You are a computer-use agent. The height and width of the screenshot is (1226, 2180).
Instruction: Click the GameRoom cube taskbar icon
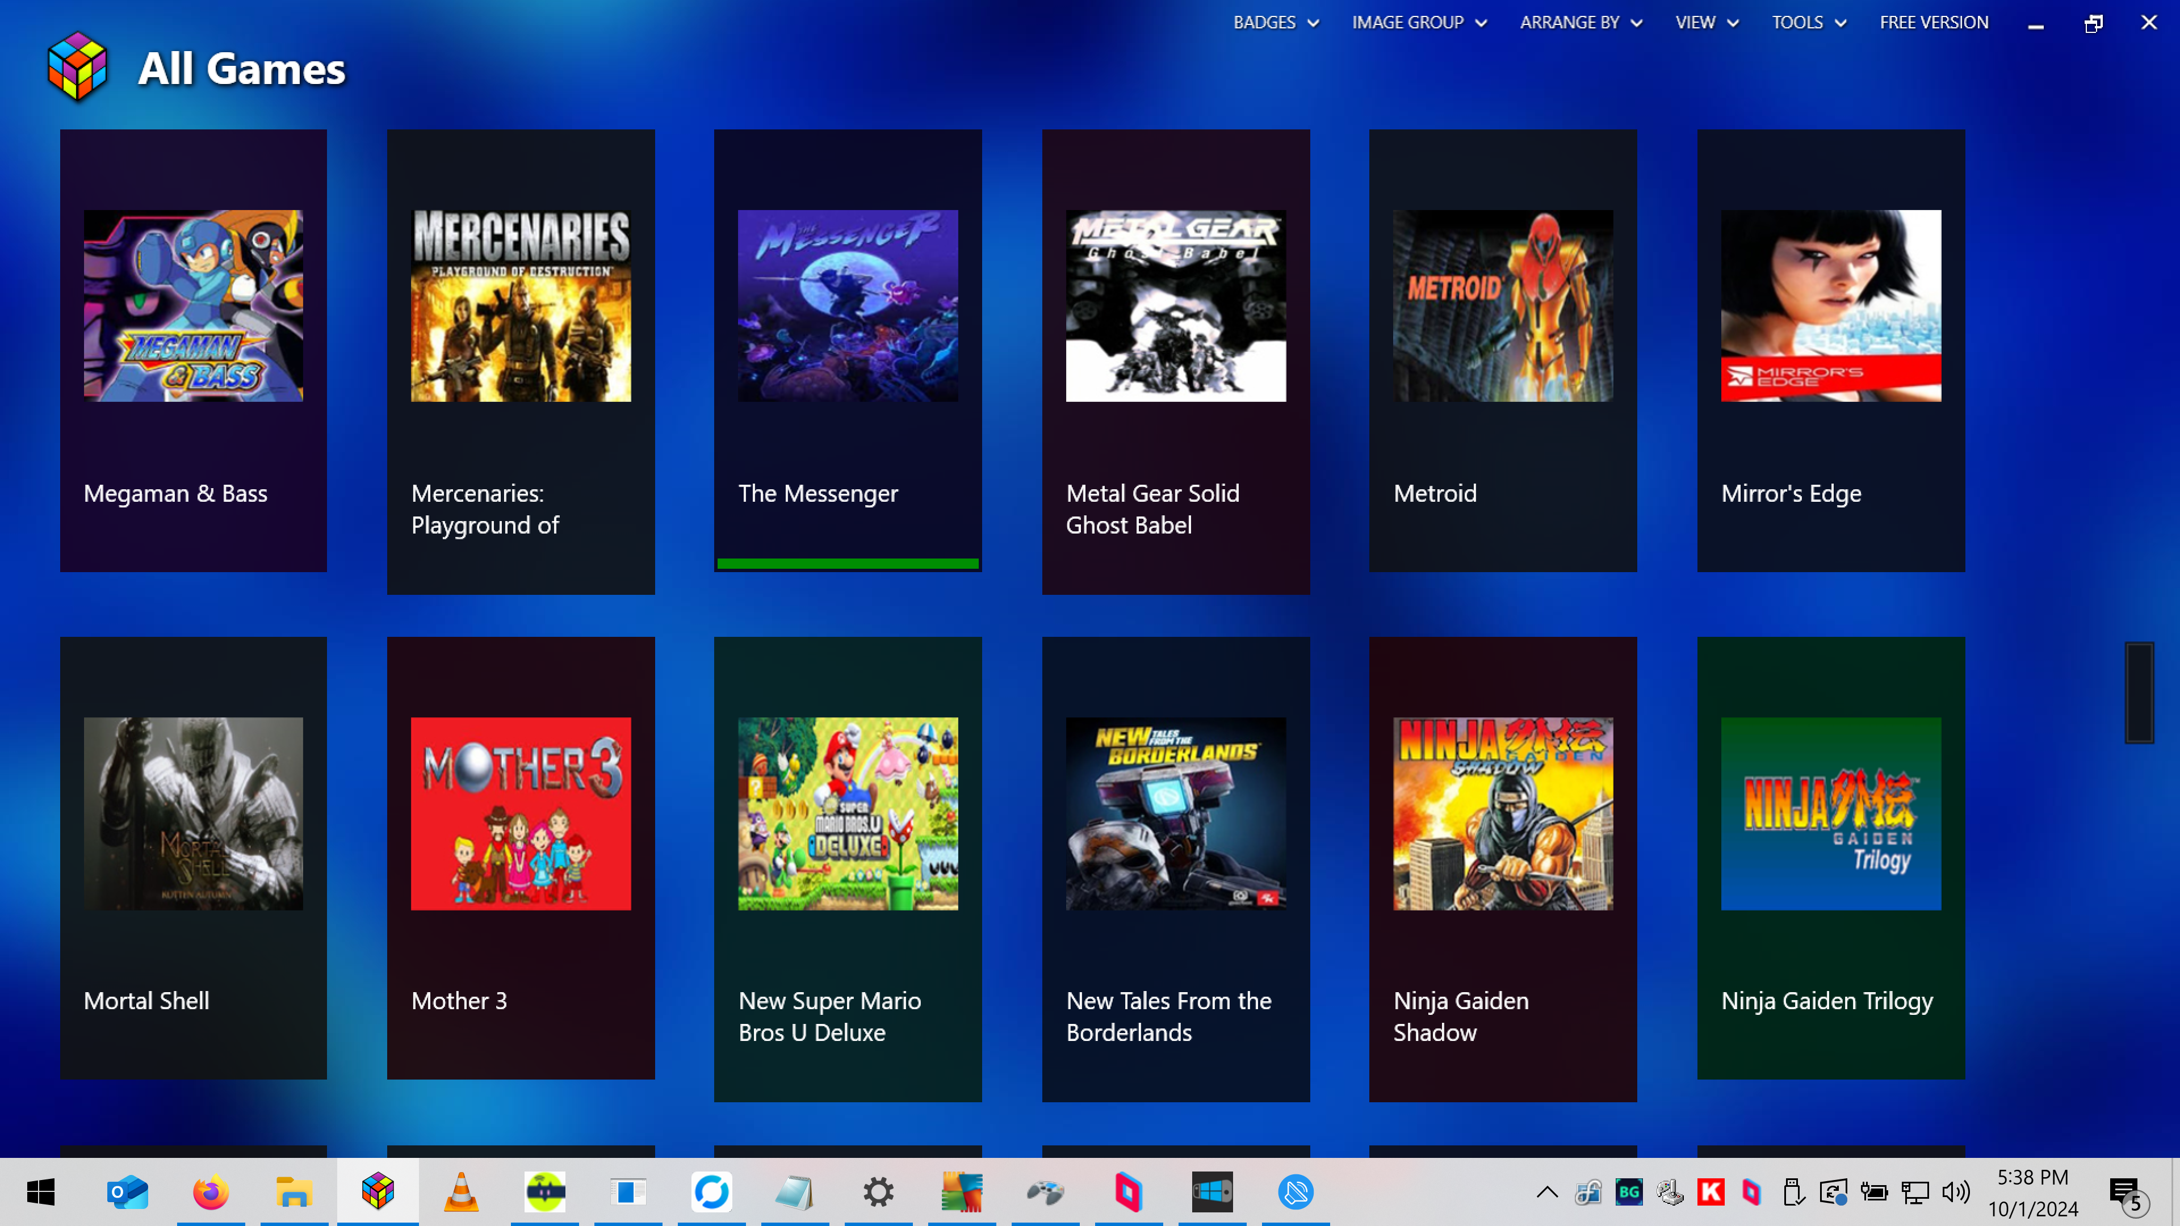[x=378, y=1191]
